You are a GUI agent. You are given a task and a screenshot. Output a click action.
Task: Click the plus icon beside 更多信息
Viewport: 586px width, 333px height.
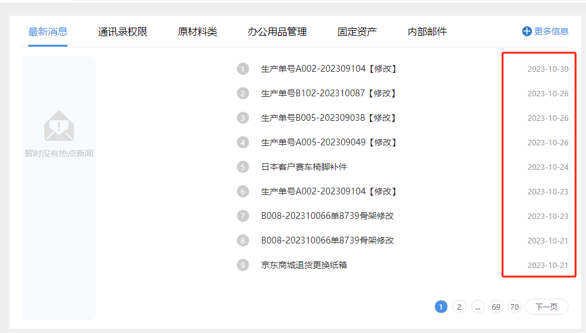[526, 31]
